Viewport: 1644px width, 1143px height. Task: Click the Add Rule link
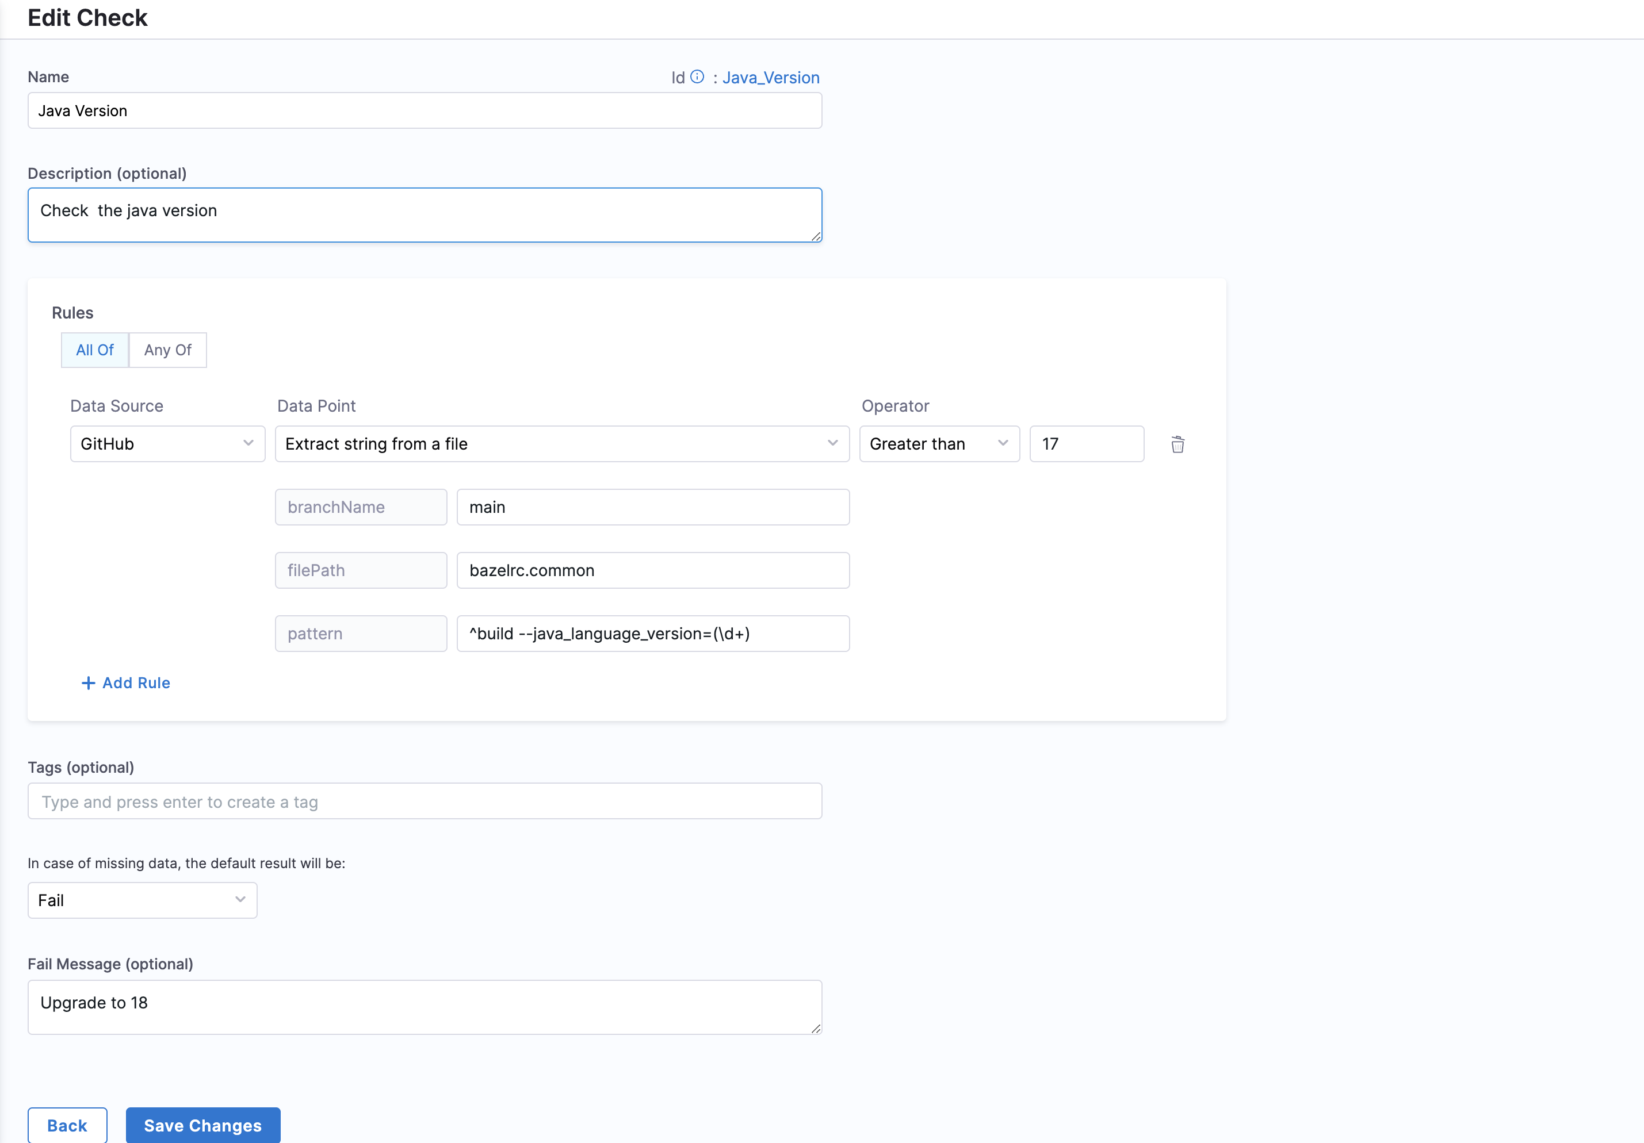136,683
